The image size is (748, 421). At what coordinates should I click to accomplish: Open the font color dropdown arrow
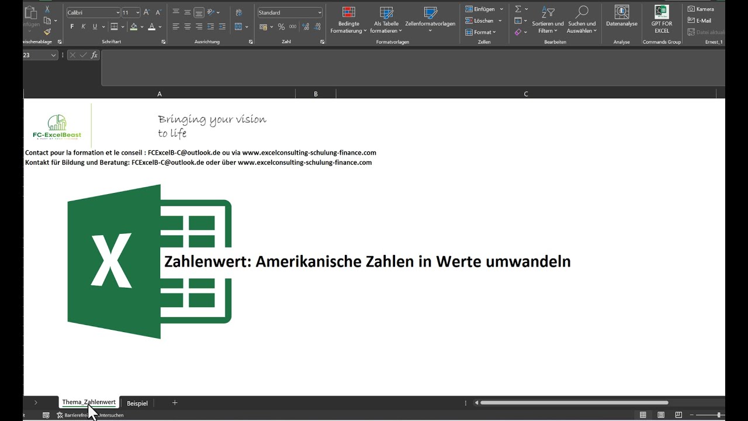[161, 27]
